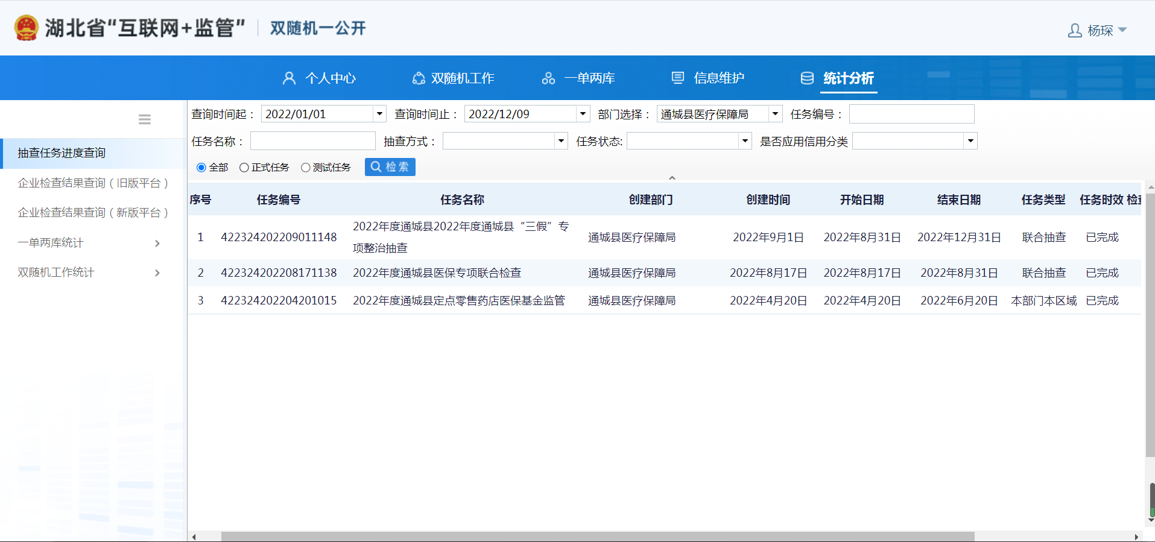Screen dimensions: 1155x542
Task: Click the 创建部门 column header
Action: point(651,200)
